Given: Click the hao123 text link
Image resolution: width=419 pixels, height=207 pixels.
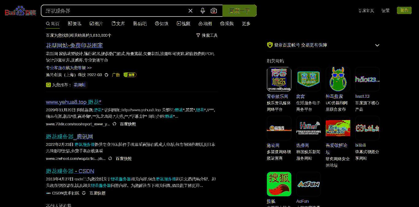Looking at the screenshot, I should [362, 96].
